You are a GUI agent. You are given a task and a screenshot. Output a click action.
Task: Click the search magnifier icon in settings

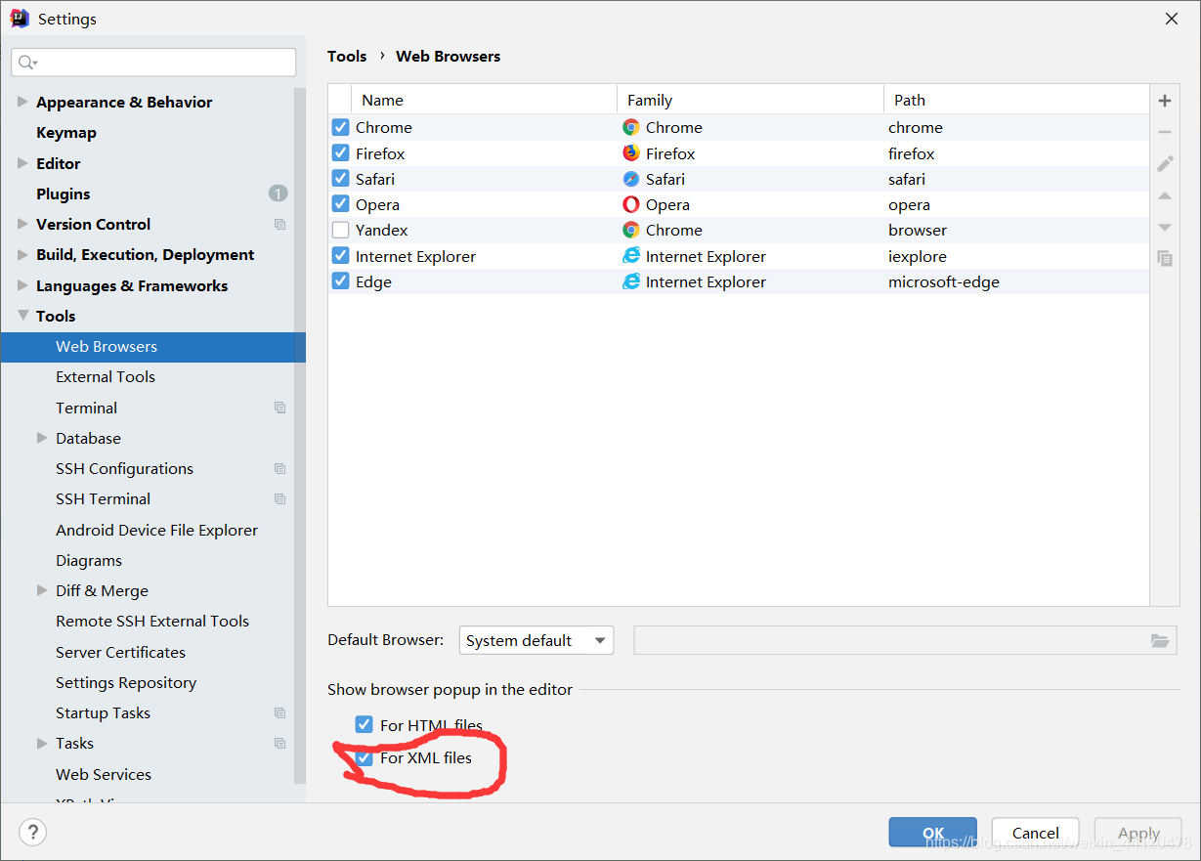(26, 63)
